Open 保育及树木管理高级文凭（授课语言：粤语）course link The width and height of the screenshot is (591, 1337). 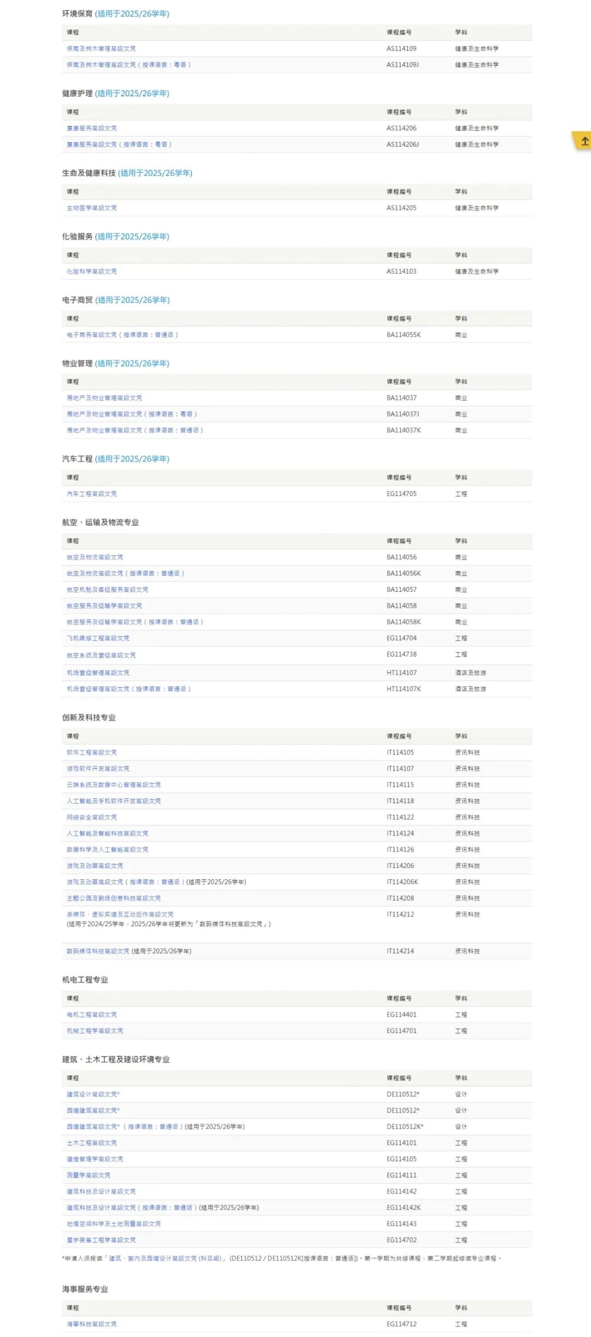click(x=128, y=65)
